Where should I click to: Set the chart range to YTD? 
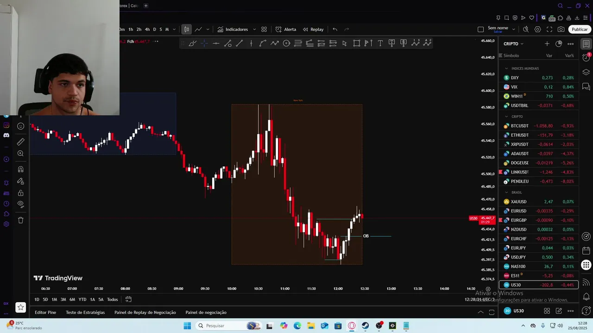tap(82, 299)
